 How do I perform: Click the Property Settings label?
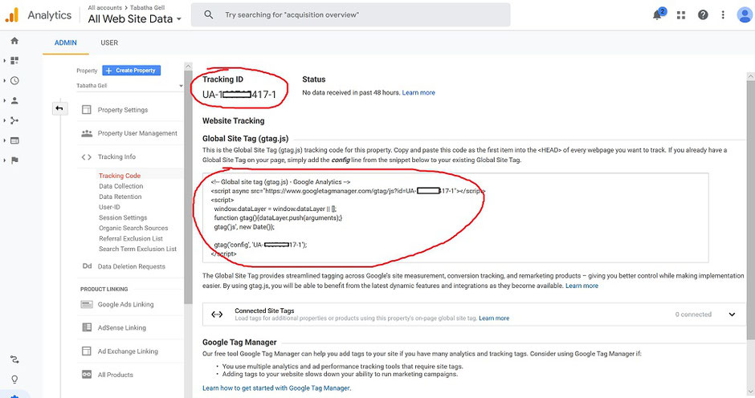(123, 110)
